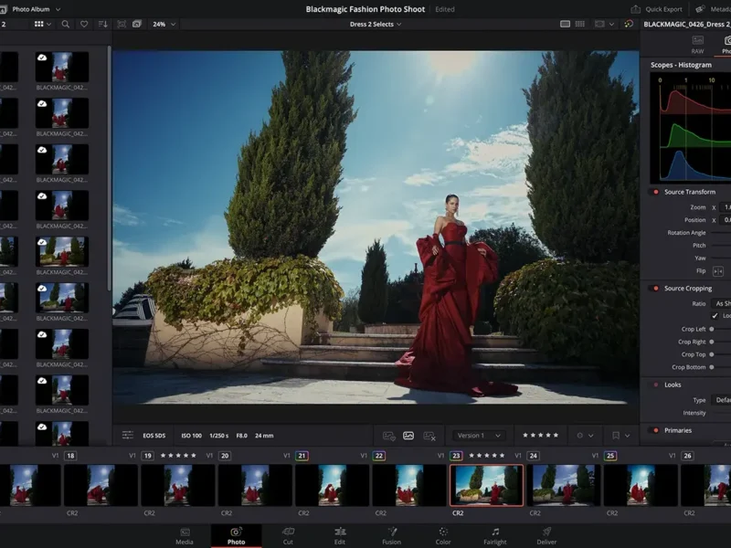
Task: Click the image compare icon near Version 1
Action: pyautogui.click(x=408, y=437)
